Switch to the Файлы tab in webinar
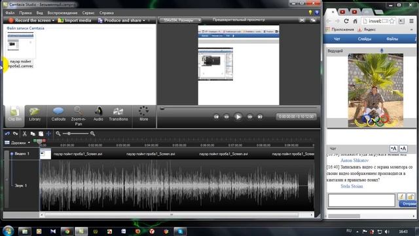The width and height of the screenshot is (419, 236). point(392,39)
